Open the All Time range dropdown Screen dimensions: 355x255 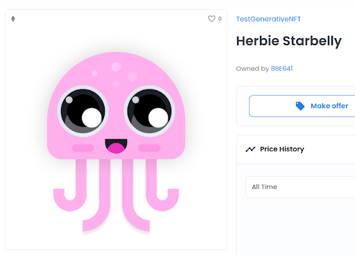(x=300, y=187)
